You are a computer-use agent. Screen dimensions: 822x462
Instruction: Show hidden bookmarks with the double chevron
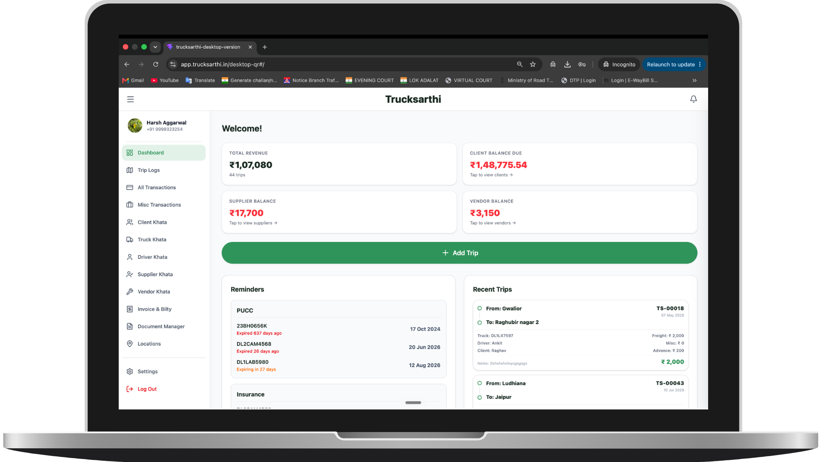(x=694, y=80)
